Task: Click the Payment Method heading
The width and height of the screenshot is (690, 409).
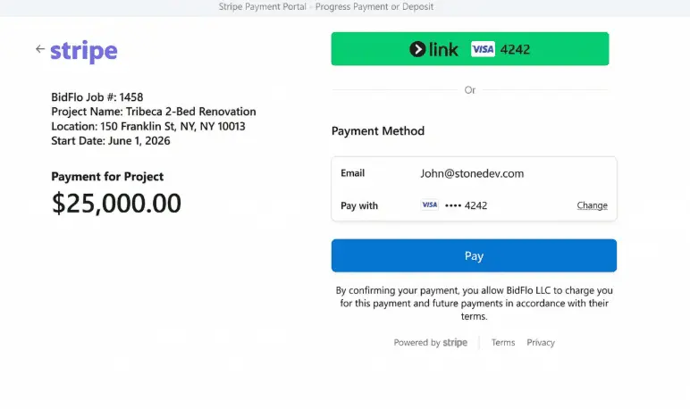Action: click(378, 131)
